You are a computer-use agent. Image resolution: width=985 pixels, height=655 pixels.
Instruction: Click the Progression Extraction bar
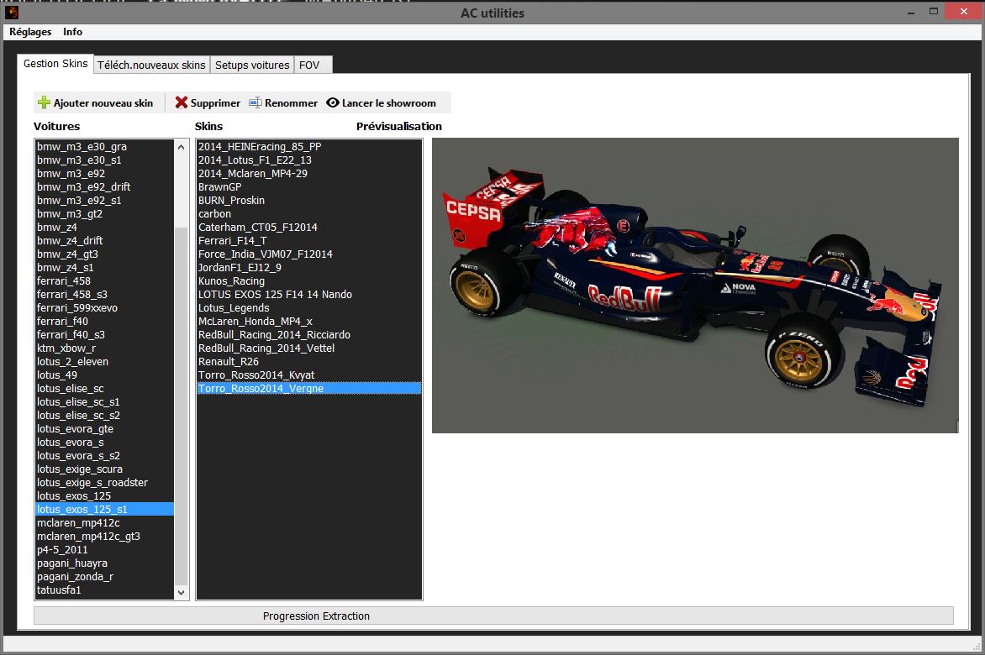point(493,616)
